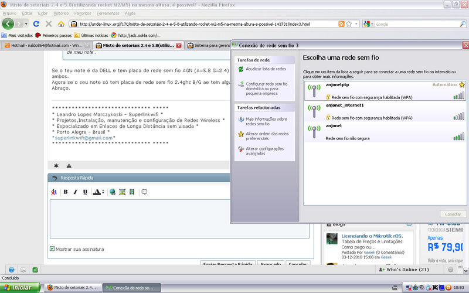Open Últimas notícias feed bookmark
The width and height of the screenshot is (469, 293).
coord(91,35)
